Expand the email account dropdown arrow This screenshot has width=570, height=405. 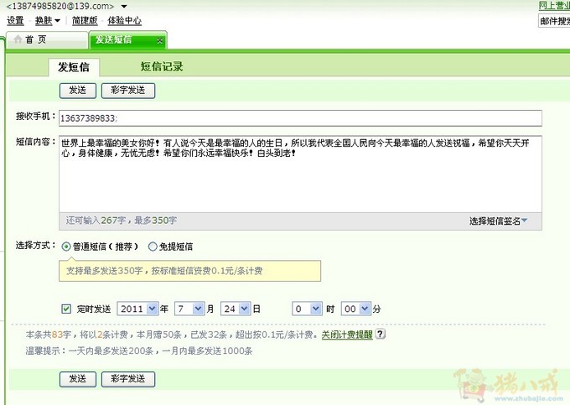tap(124, 6)
